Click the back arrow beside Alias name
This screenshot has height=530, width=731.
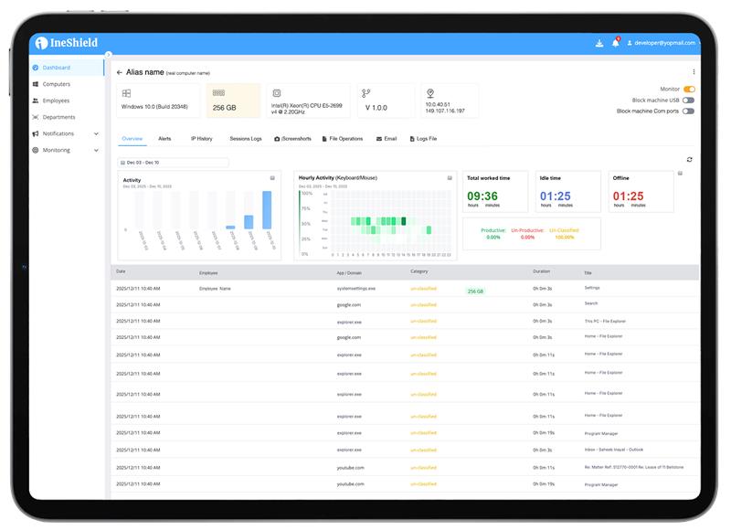pyautogui.click(x=119, y=72)
